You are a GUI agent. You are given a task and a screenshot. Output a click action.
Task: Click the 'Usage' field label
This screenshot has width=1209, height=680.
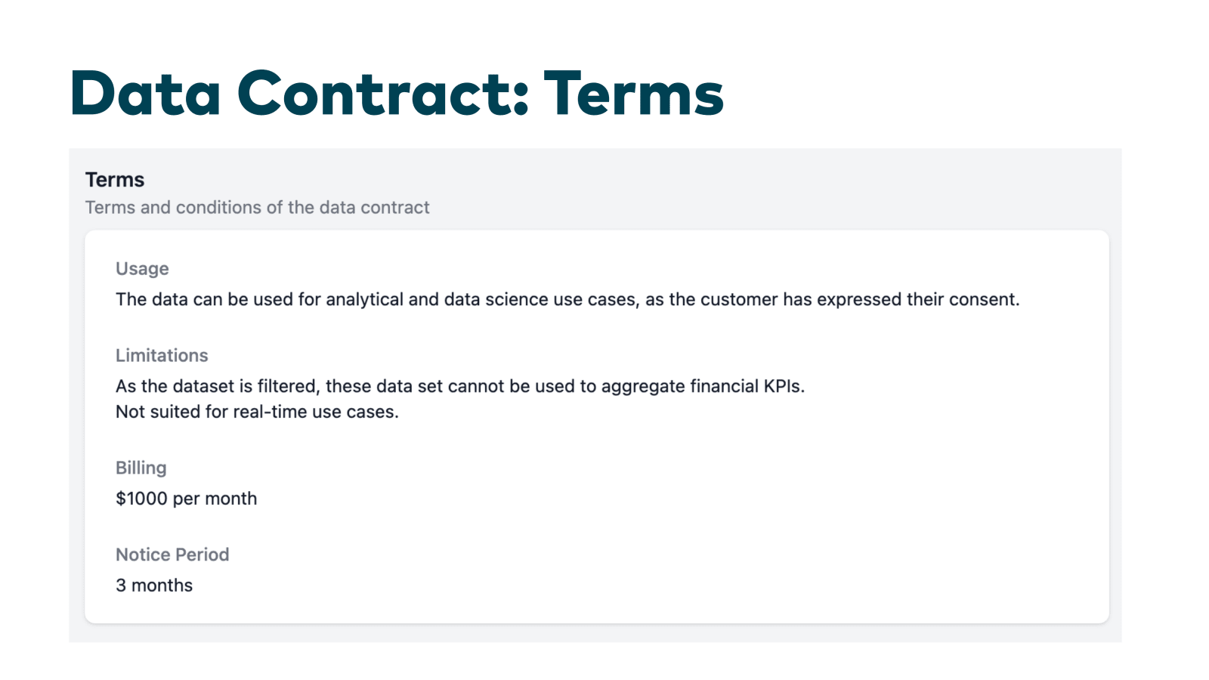142,269
